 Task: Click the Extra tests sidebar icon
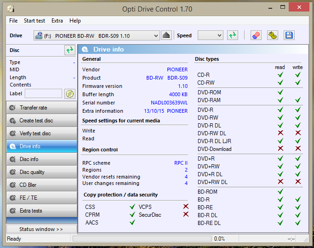tap(12, 211)
